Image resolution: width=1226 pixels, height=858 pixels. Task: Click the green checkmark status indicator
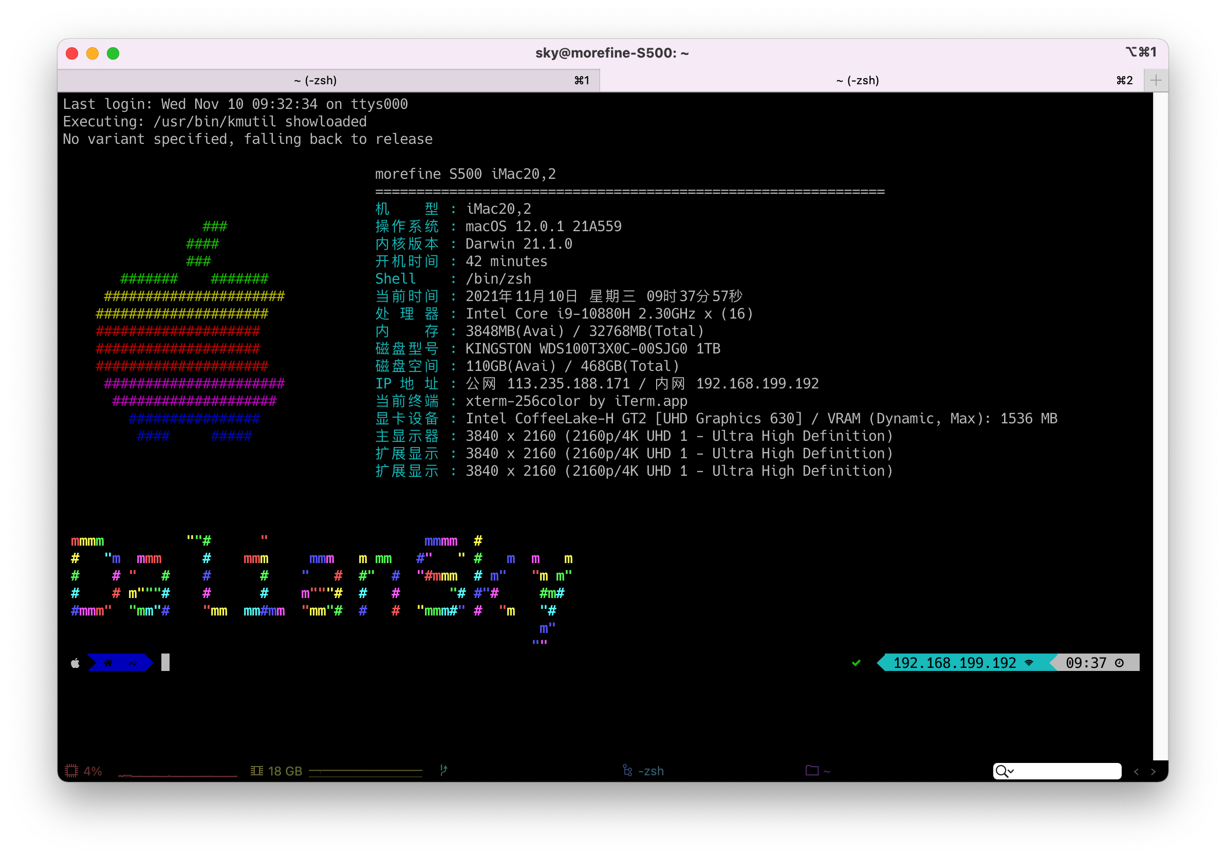856,663
